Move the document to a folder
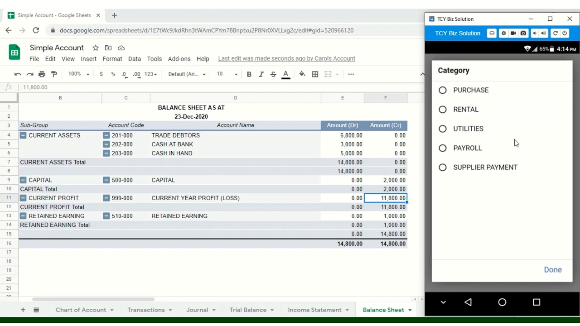The height and width of the screenshot is (326, 580). (x=108, y=48)
